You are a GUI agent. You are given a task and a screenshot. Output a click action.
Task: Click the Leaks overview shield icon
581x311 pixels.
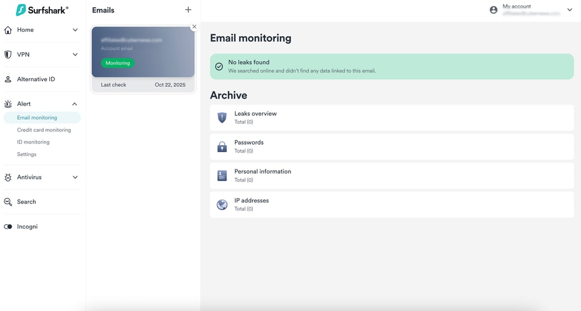tap(222, 117)
